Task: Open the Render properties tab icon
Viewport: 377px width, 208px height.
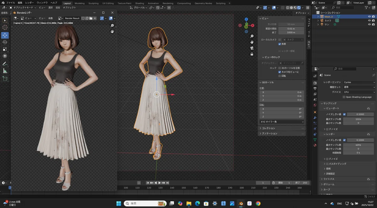Action: pos(315,83)
